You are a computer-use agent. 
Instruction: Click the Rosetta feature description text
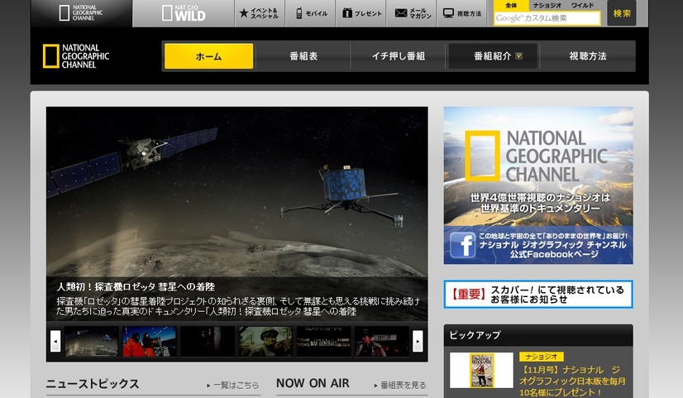238,306
